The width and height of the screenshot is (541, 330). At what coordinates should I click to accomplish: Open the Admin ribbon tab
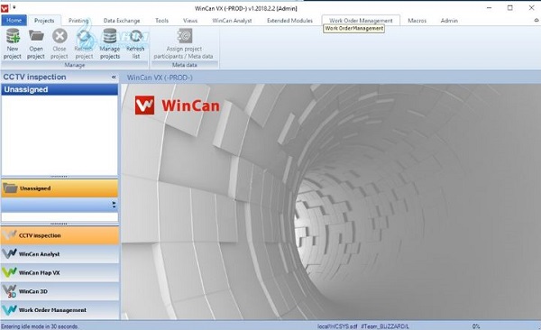point(449,21)
